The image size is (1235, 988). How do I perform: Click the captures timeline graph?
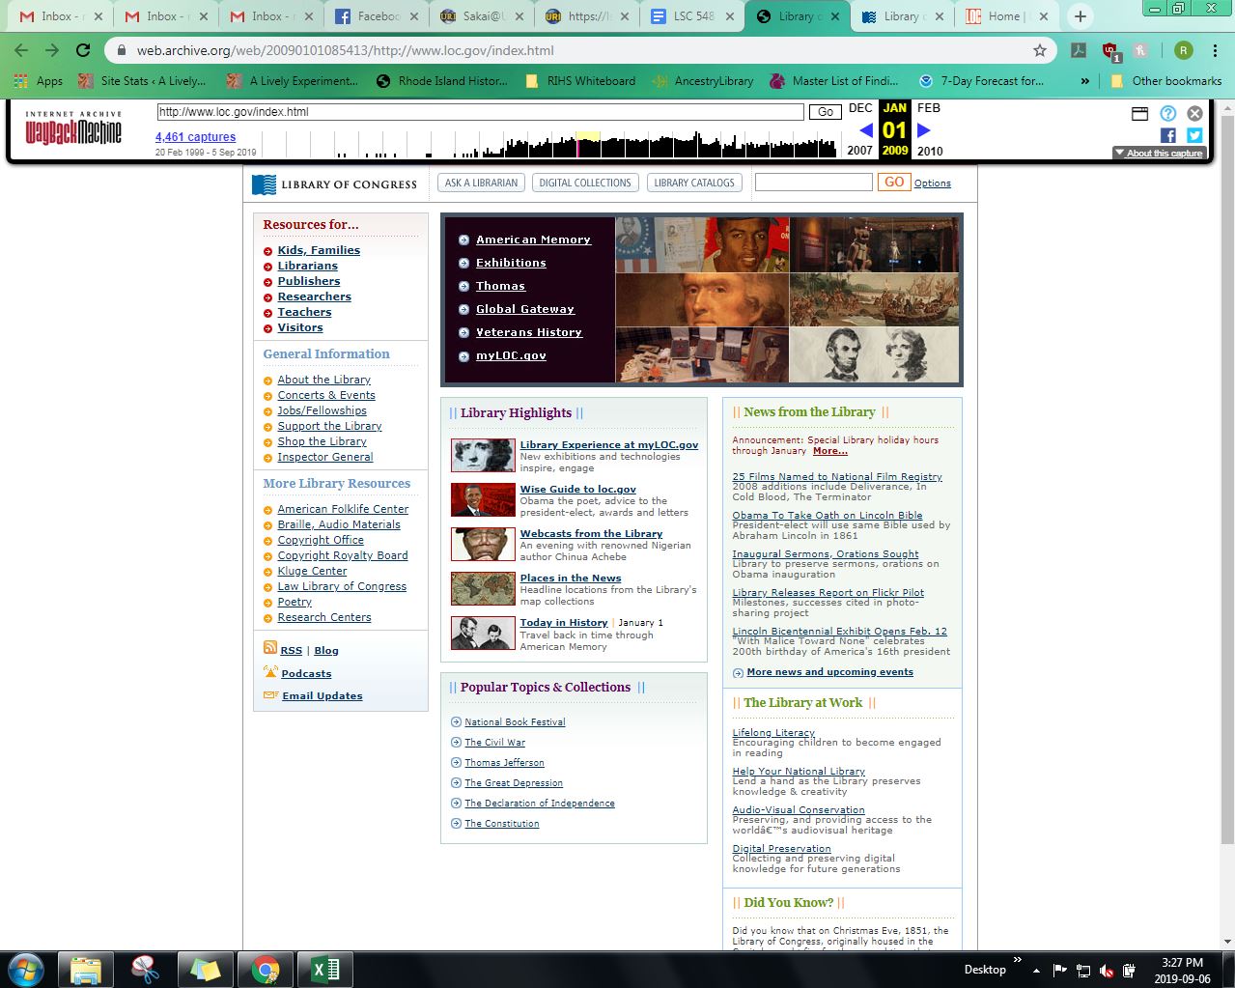pyautogui.click(x=548, y=144)
